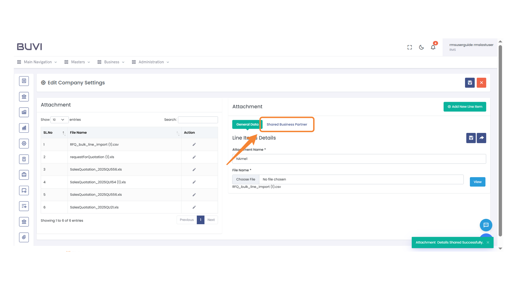Image resolution: width=517 pixels, height=290 pixels.
Task: Open notifications via the bell icon
Action: coord(433,47)
